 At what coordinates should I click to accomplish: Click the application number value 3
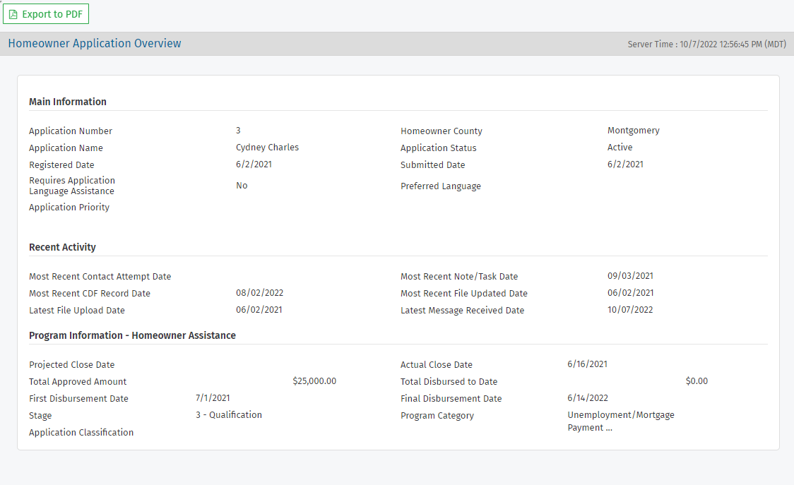pos(238,131)
